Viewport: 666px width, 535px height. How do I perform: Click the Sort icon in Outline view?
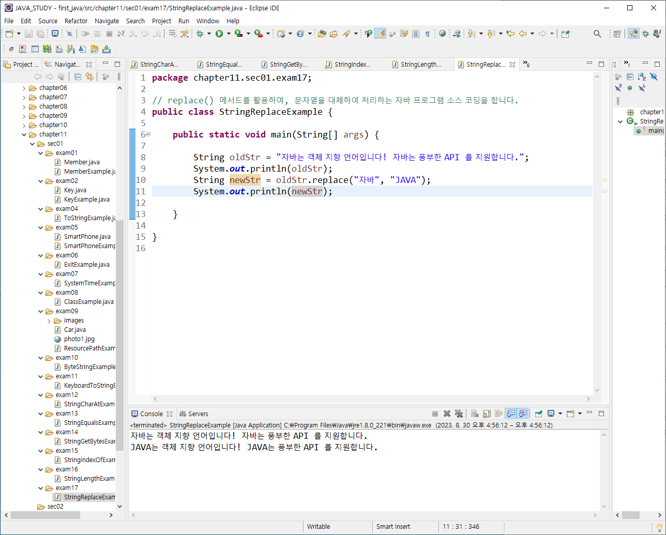[x=642, y=77]
